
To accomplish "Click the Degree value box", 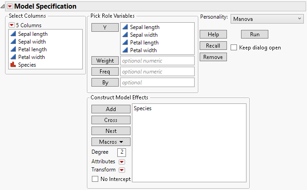I will pyautogui.click(x=122, y=152).
